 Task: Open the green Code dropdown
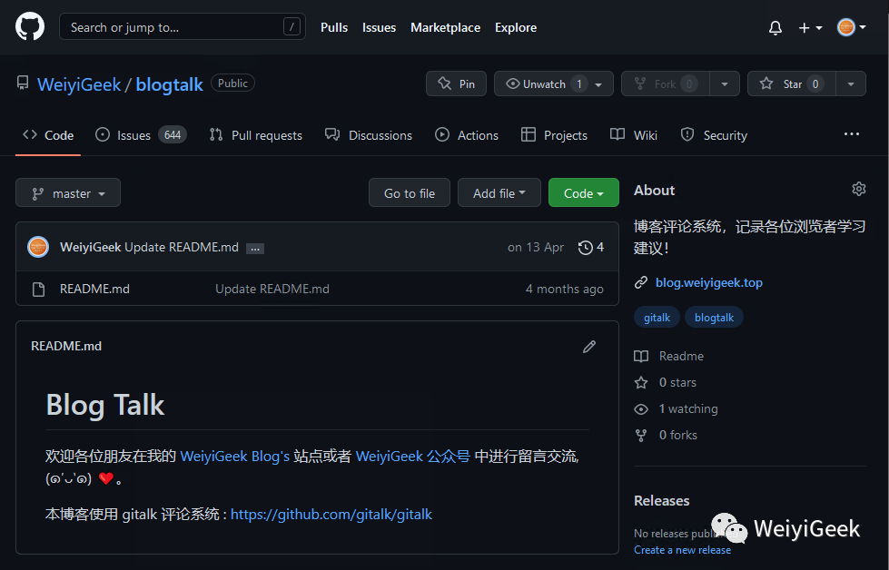coord(583,192)
